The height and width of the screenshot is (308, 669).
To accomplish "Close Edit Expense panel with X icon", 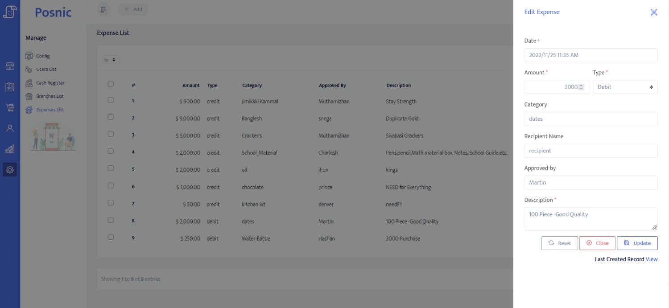I will tap(654, 12).
